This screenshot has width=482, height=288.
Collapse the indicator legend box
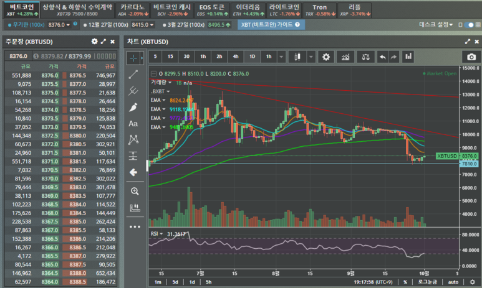click(153, 73)
